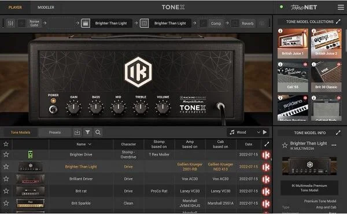Flip the amp POWER switch

click(53, 109)
